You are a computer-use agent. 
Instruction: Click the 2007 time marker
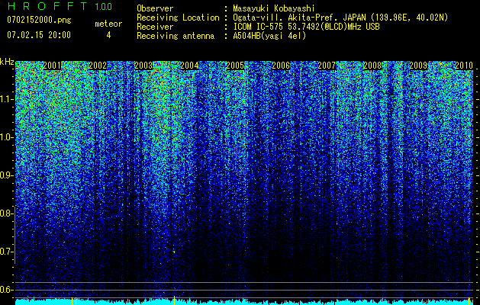[x=327, y=66]
